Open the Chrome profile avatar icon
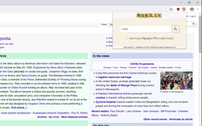This screenshot has height=126, width=202. pos(192,9)
